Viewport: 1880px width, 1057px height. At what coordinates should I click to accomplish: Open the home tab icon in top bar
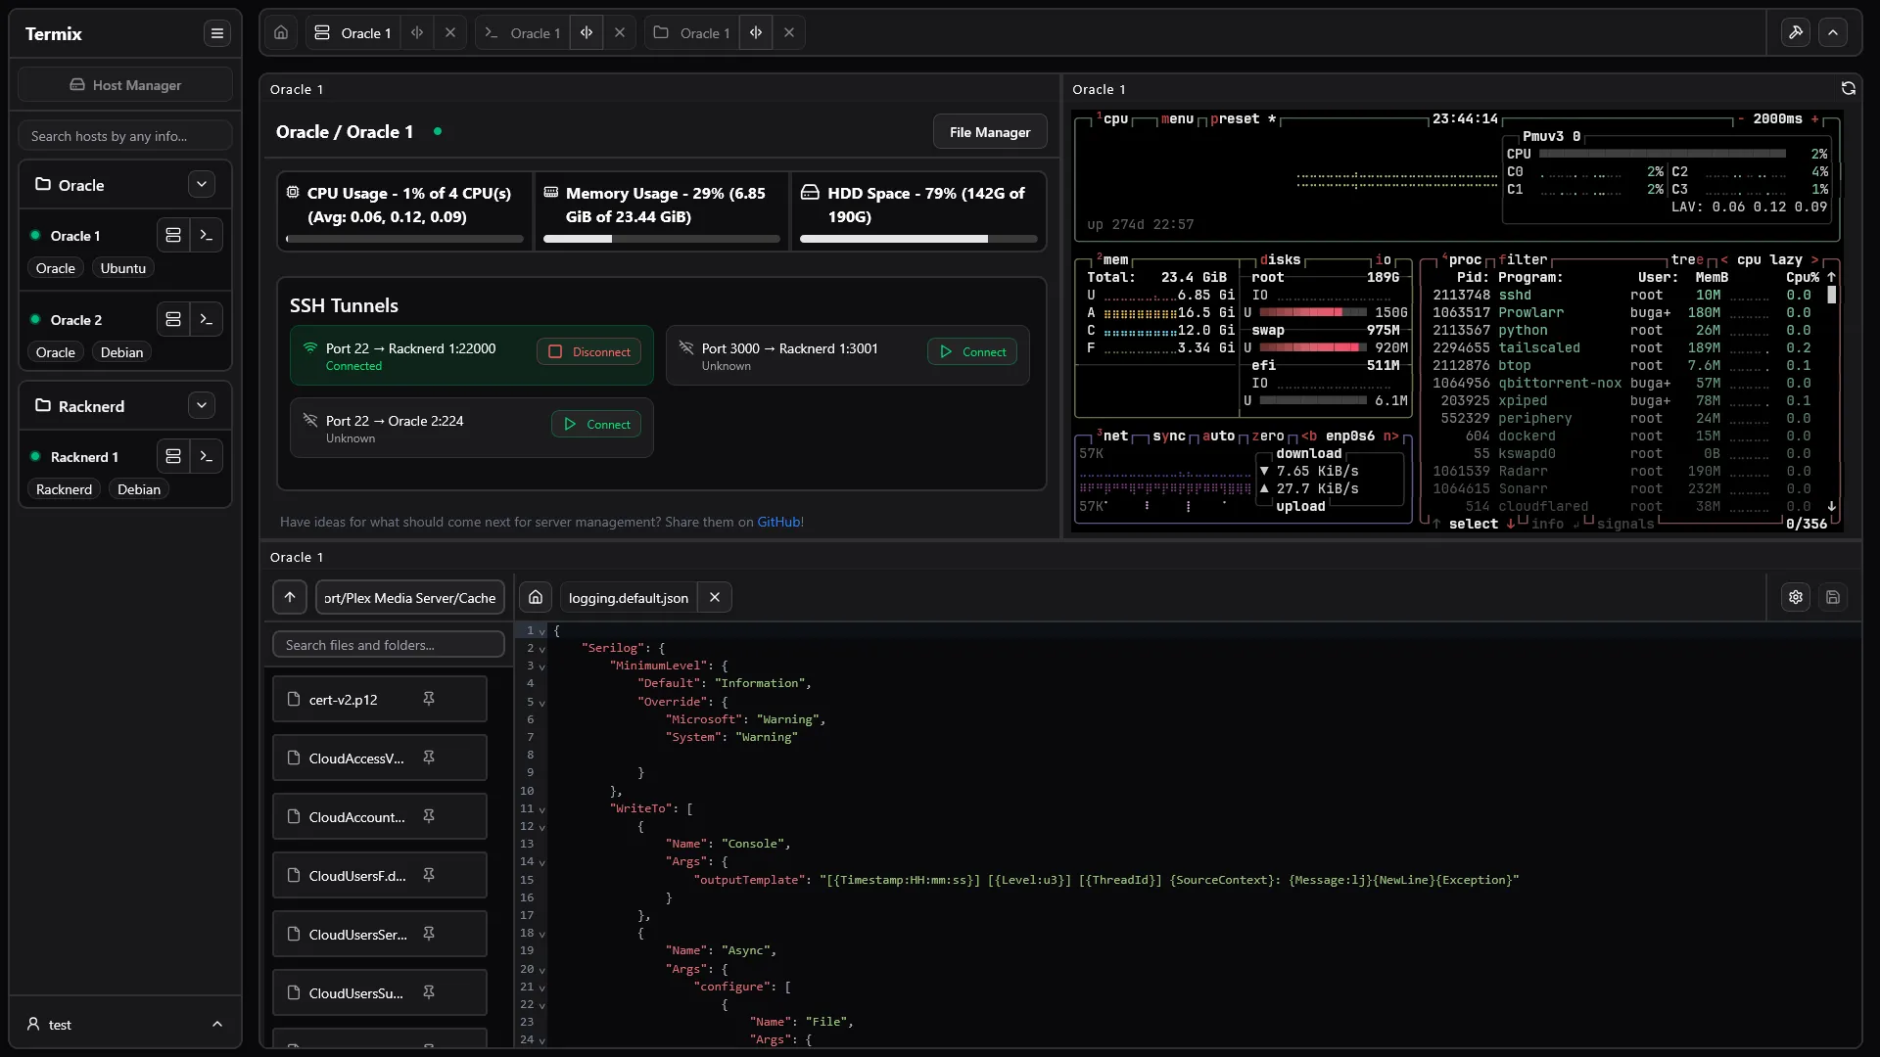tap(281, 32)
